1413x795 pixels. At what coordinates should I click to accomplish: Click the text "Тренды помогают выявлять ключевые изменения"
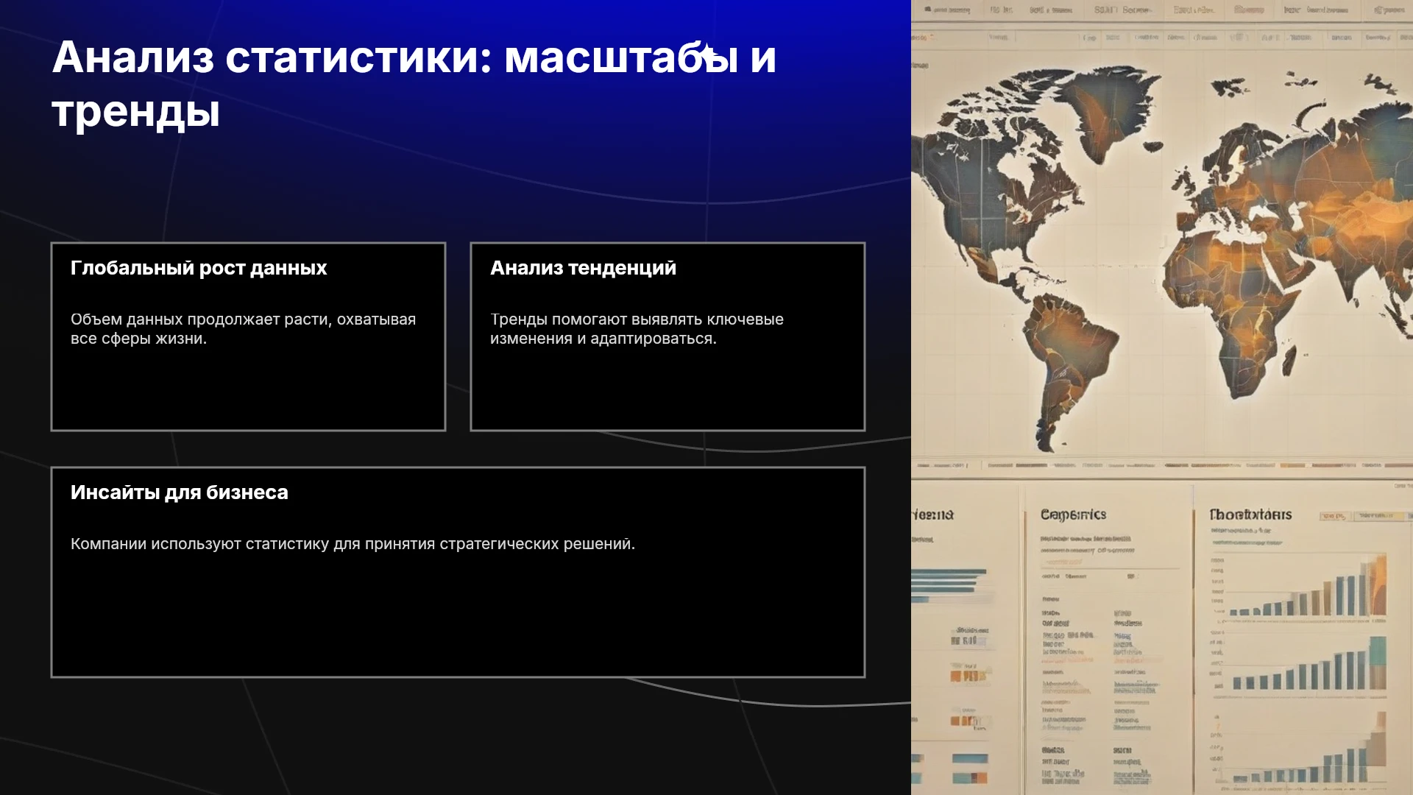click(x=637, y=329)
